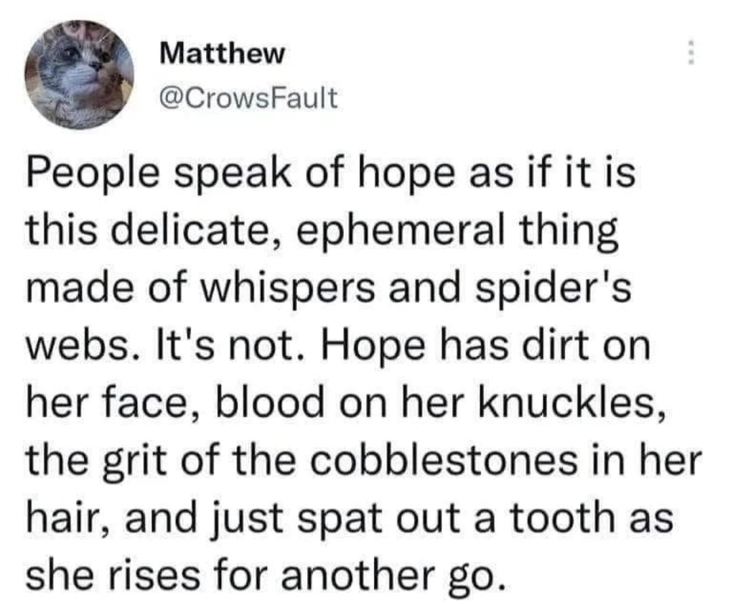Click the cat profile picture avatar
The height and width of the screenshot is (606, 732).
pyautogui.click(x=79, y=75)
